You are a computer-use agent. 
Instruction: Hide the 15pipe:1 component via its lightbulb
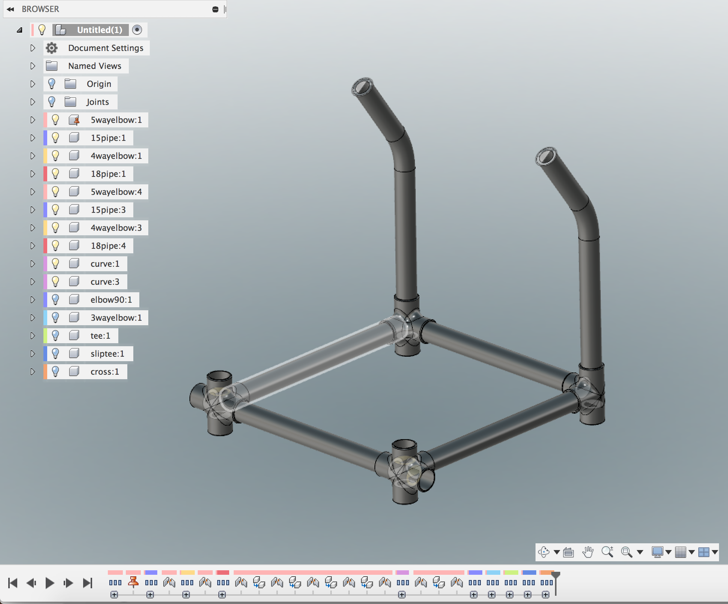coord(56,138)
